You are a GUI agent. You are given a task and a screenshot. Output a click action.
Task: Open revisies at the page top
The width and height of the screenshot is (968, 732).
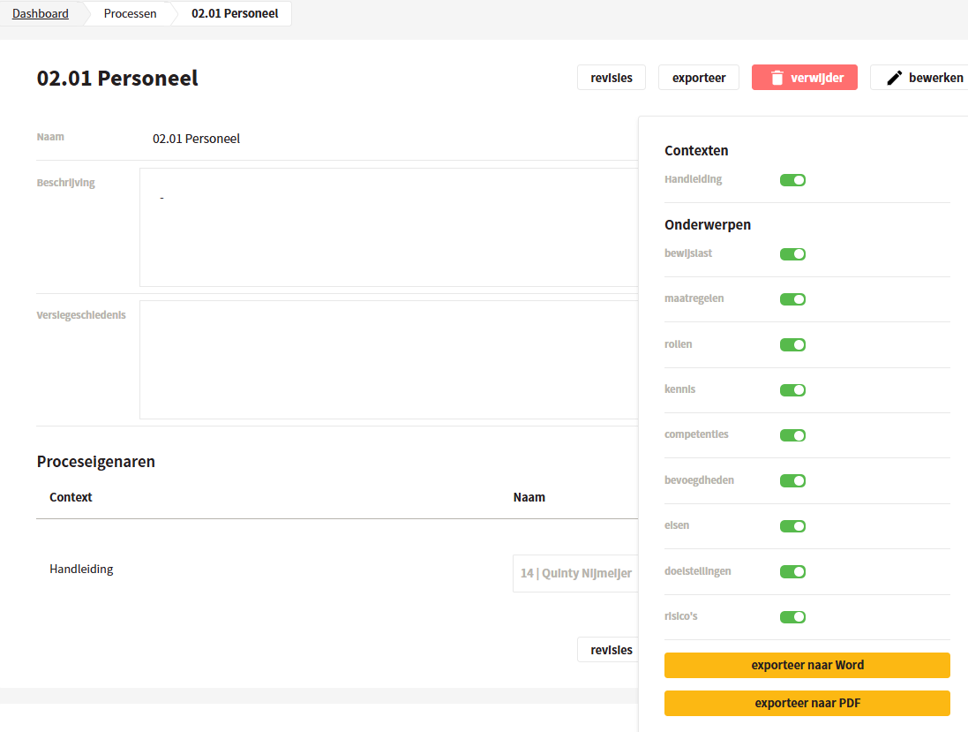[612, 78]
